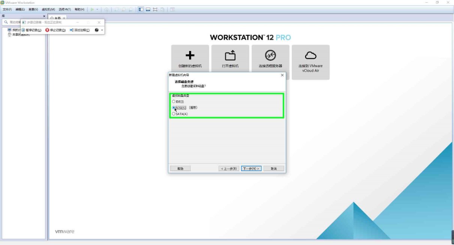Close the 主页 tab
Screen dimensions: 454x245
coord(64,18)
